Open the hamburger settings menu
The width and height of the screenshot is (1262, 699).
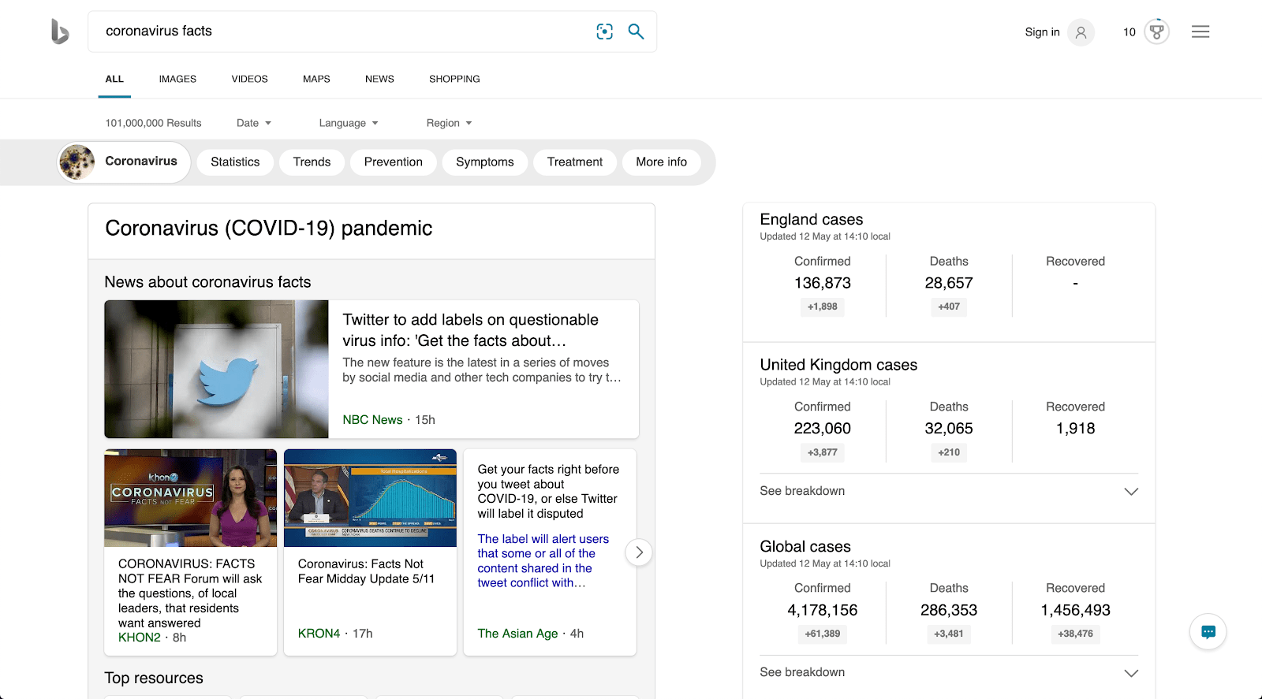point(1200,32)
